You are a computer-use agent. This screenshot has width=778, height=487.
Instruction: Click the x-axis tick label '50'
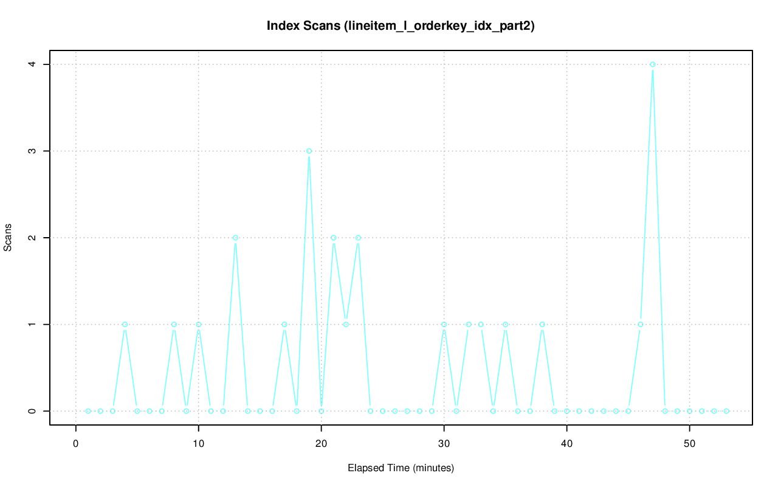click(689, 443)
